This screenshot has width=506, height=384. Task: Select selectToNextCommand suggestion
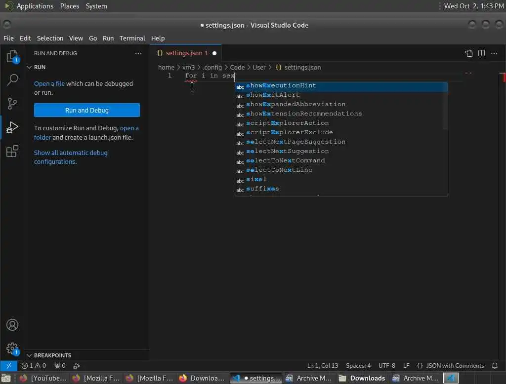point(341,160)
